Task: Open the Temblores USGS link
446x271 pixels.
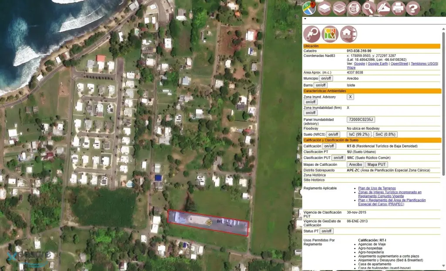Action: (x=424, y=64)
